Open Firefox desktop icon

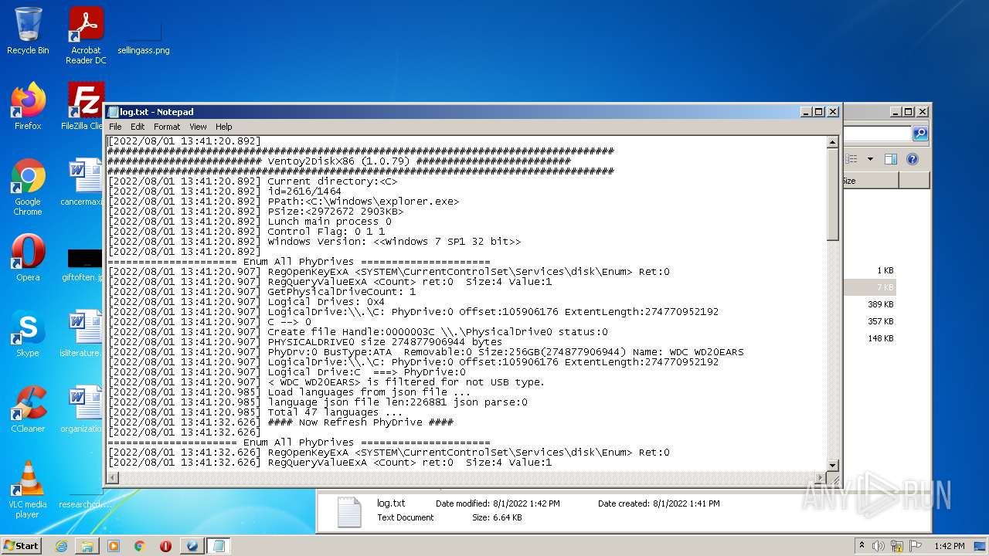[x=28, y=107]
